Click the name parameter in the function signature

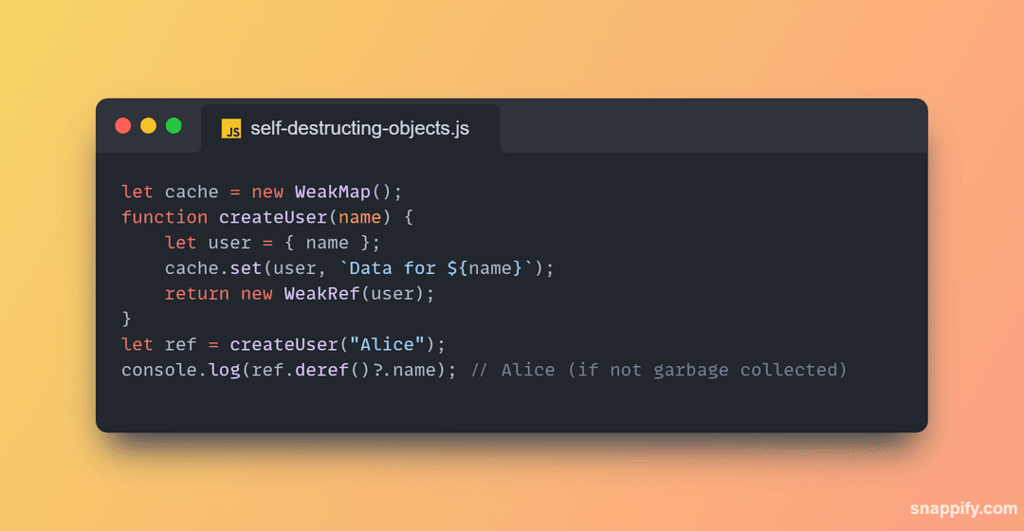coord(360,217)
